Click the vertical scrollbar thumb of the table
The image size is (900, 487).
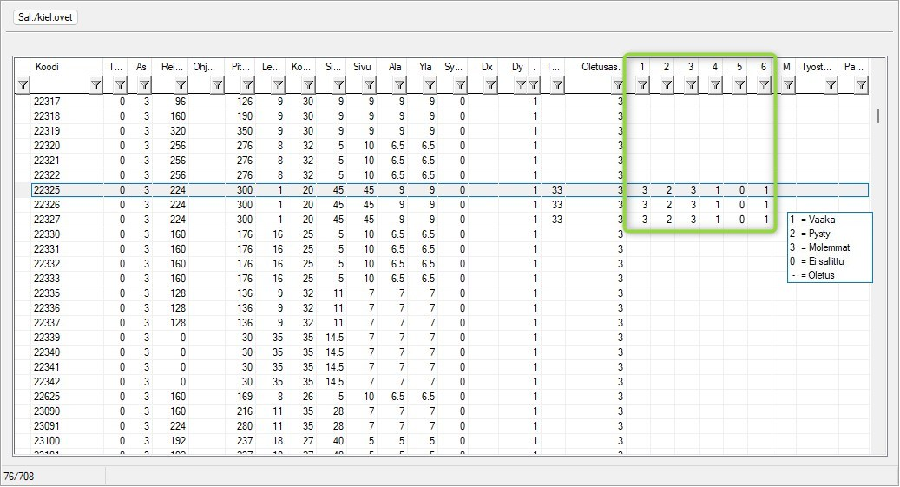tap(878, 115)
